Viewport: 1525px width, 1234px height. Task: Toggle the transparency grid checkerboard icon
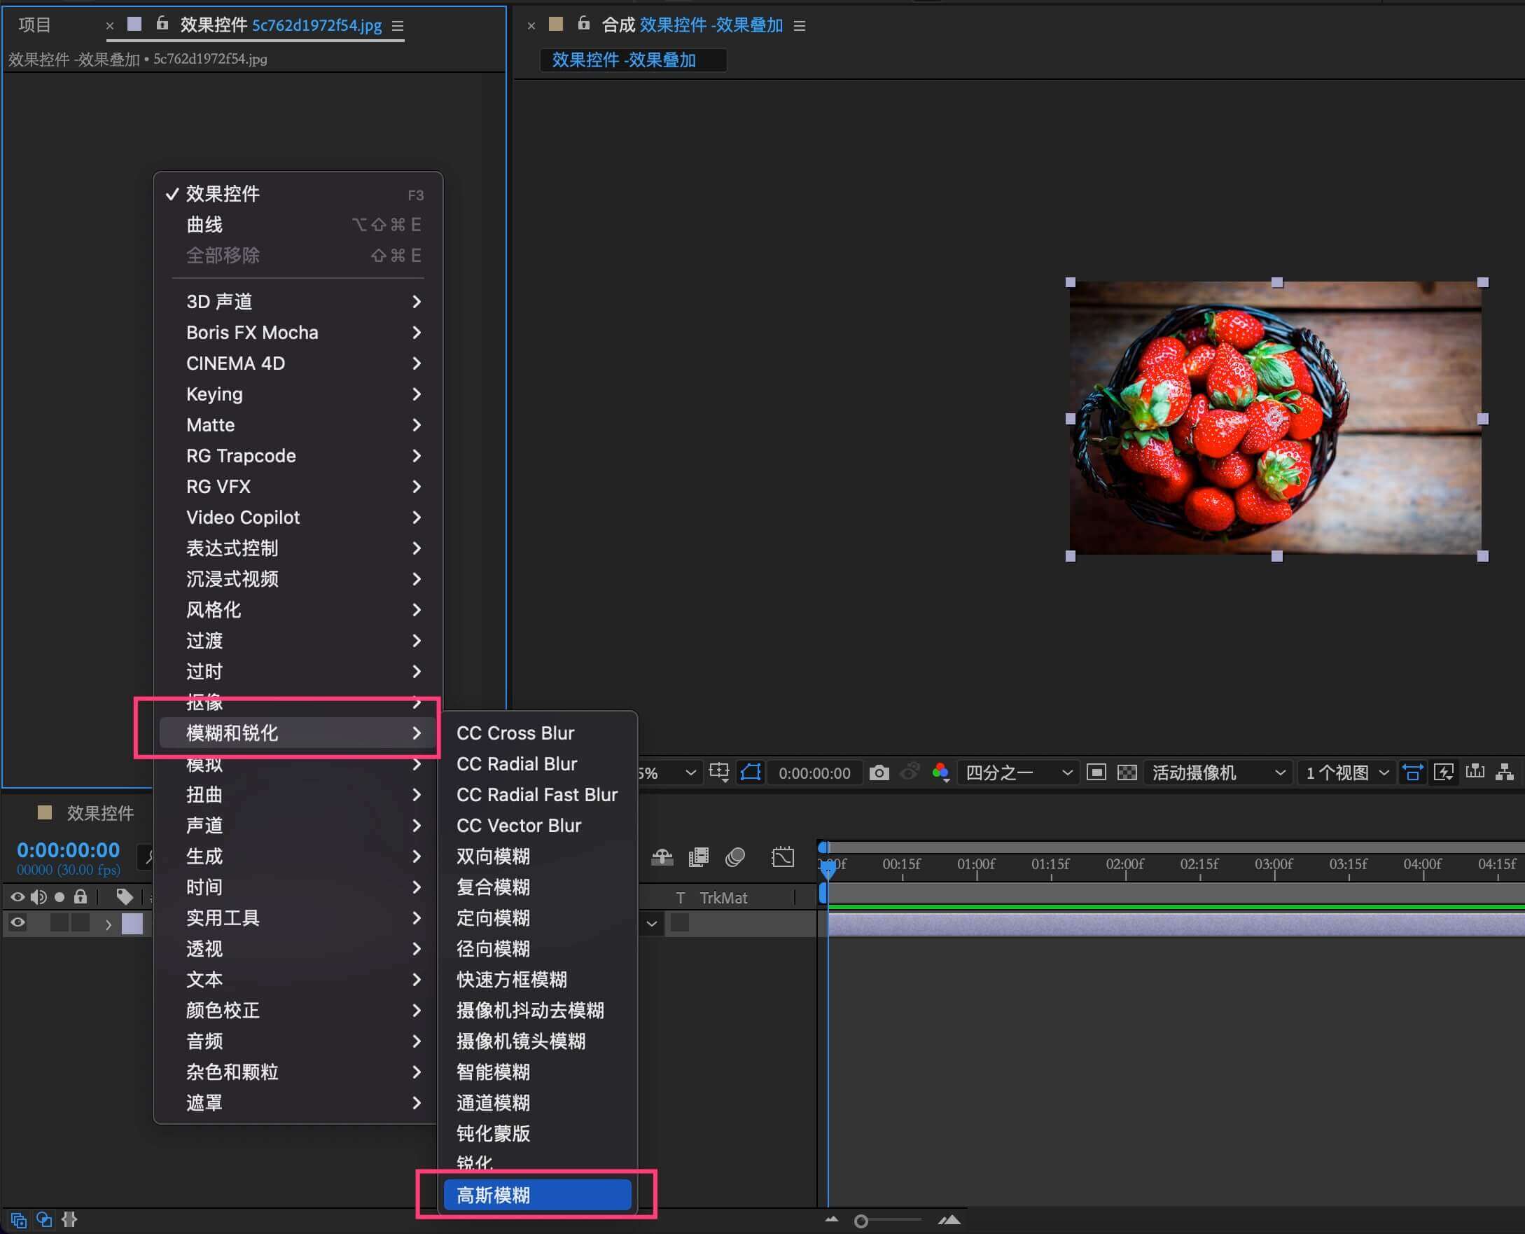pos(1127,772)
